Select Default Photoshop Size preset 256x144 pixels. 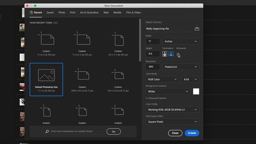click(x=46, y=80)
